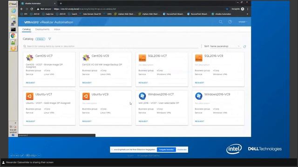298x167 pixels.
Task: Request the Ubuntu-VC7 catalog item
Action: (x=30, y=121)
